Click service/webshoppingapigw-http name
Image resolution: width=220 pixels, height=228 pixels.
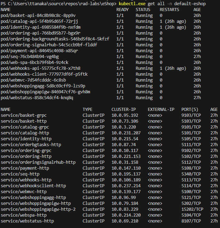click(x=36, y=203)
